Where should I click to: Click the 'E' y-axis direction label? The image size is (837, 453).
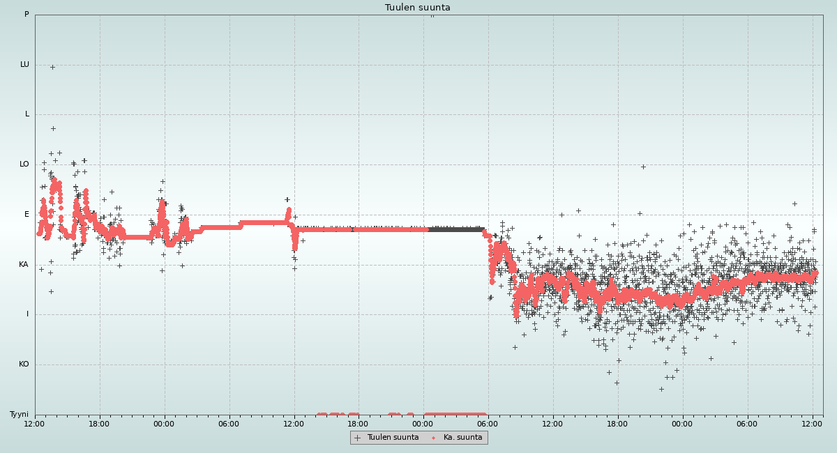[x=27, y=215]
